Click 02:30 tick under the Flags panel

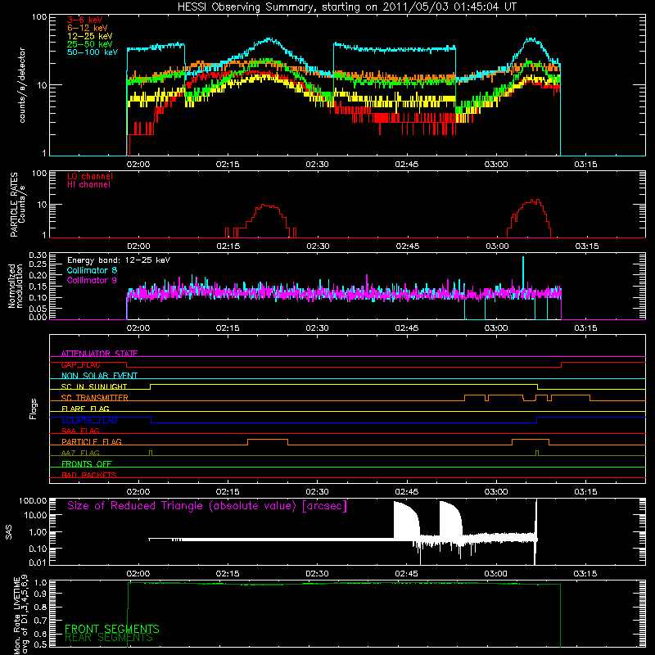(x=317, y=492)
